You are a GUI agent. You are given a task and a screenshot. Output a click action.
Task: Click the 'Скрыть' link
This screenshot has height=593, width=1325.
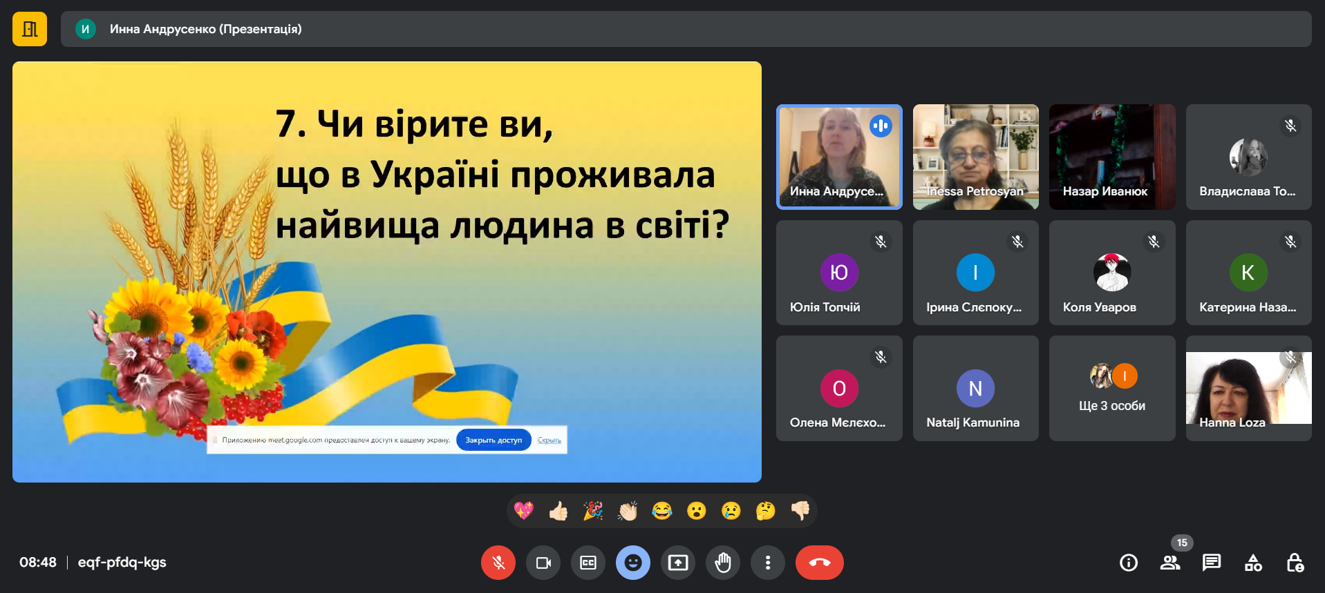click(x=549, y=440)
